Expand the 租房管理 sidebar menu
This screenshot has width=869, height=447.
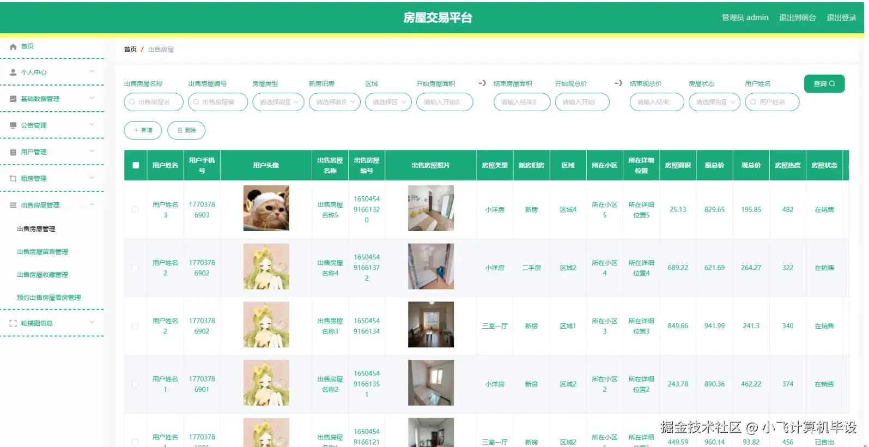(x=52, y=178)
